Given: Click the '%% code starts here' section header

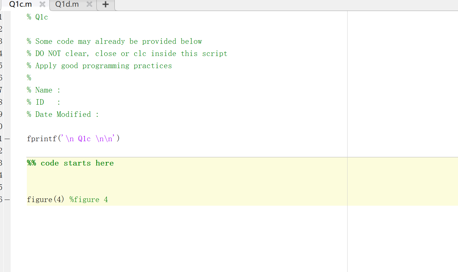Looking at the screenshot, I should 70,163.
